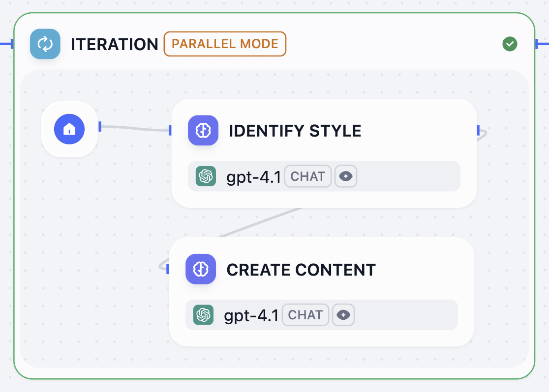Click the LLM icon on CREATE CONTENT node
549x392 pixels.
(200, 269)
